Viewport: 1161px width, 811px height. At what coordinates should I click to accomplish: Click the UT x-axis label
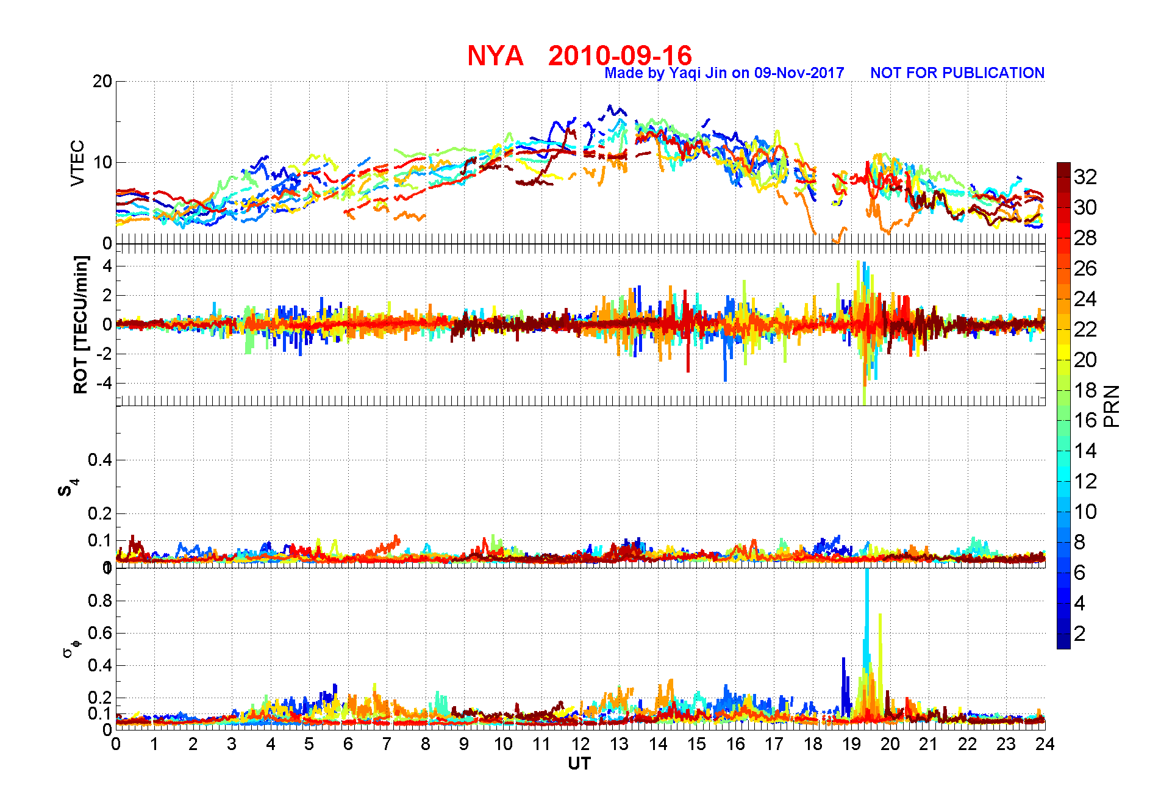(x=579, y=764)
